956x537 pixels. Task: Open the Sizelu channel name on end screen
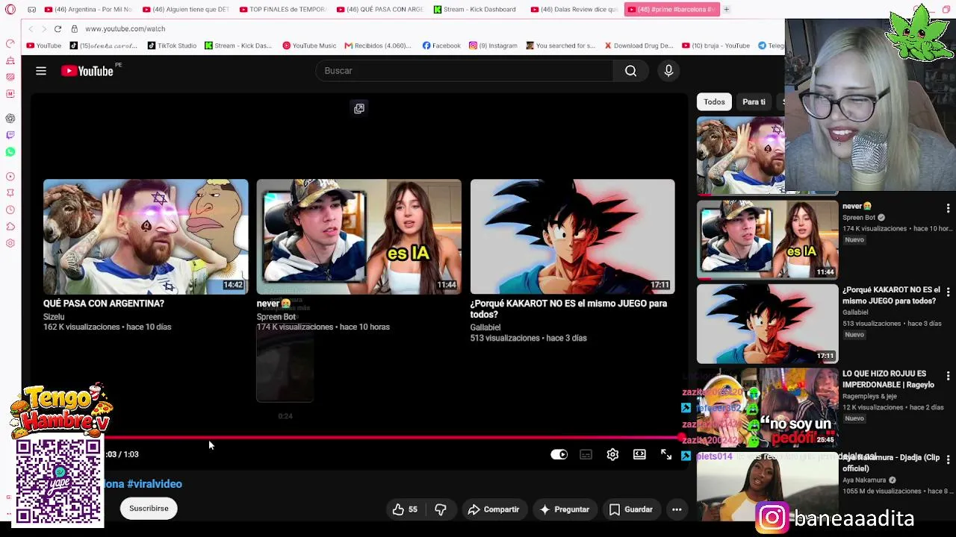point(54,317)
